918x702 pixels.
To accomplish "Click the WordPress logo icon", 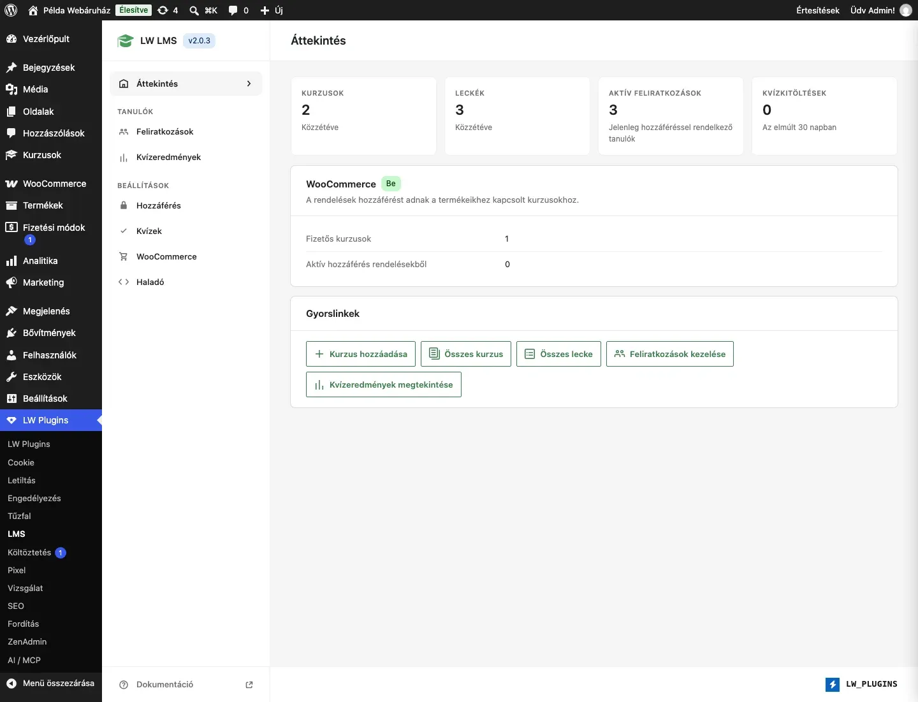I will pyautogui.click(x=11, y=10).
